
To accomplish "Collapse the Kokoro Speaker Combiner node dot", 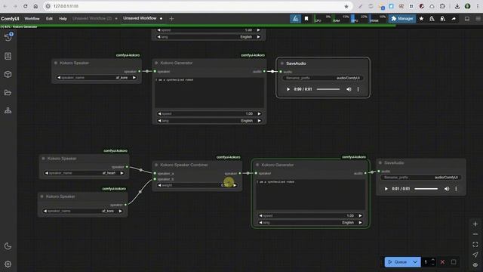I will pyautogui.click(x=156, y=165).
